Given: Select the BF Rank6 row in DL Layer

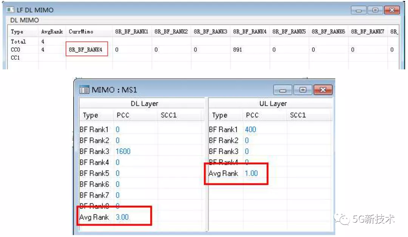Looking at the screenshot, I should (x=142, y=184).
